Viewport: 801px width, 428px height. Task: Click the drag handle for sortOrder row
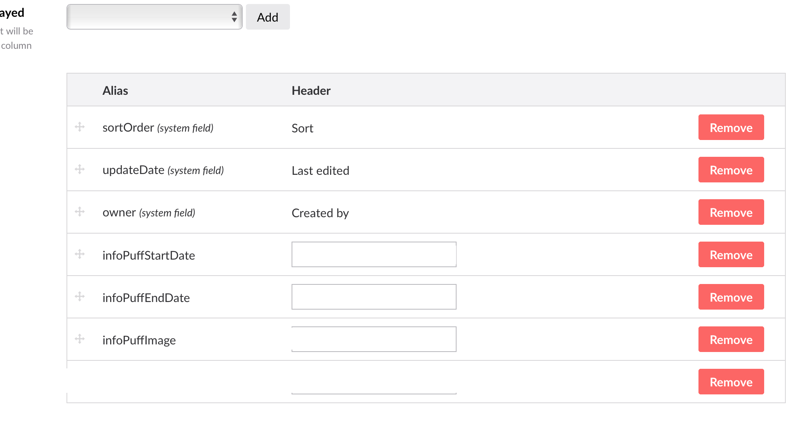(x=80, y=127)
